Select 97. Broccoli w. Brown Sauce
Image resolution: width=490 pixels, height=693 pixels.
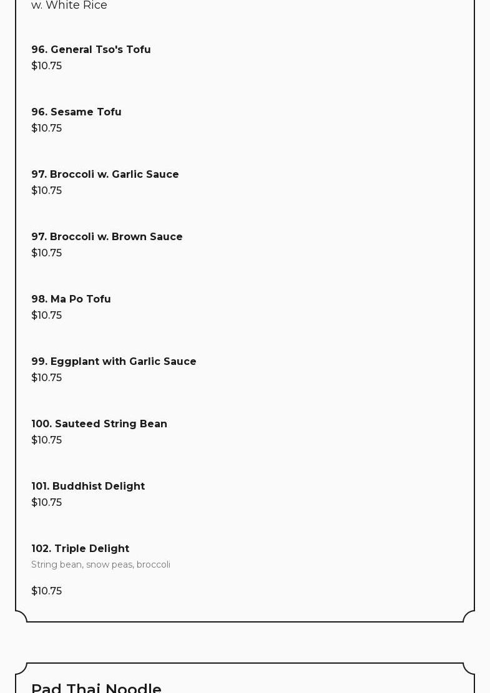(107, 236)
